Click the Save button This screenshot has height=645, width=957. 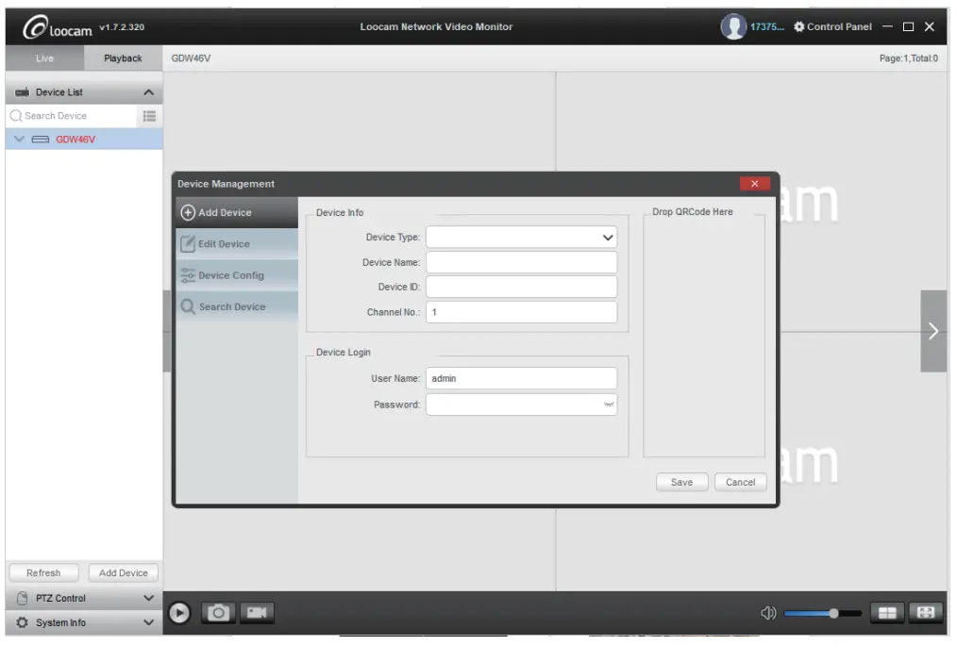pyautogui.click(x=681, y=482)
